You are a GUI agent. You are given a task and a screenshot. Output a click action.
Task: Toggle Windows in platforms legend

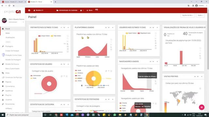pos(79,73)
